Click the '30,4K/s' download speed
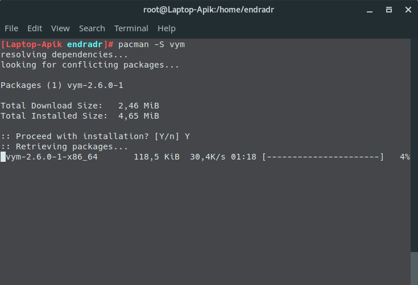This screenshot has width=418, height=285. pyautogui.click(x=208, y=157)
